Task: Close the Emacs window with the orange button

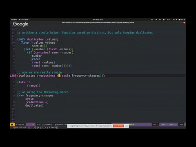Action: (x=184, y=22)
